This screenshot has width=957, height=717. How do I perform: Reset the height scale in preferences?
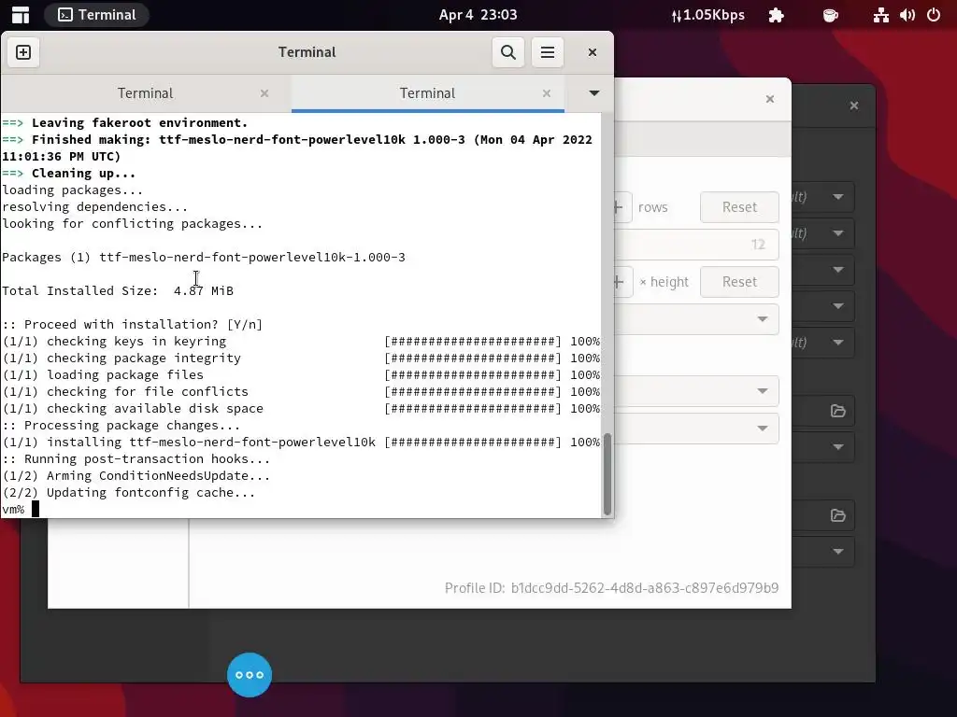pyautogui.click(x=739, y=282)
